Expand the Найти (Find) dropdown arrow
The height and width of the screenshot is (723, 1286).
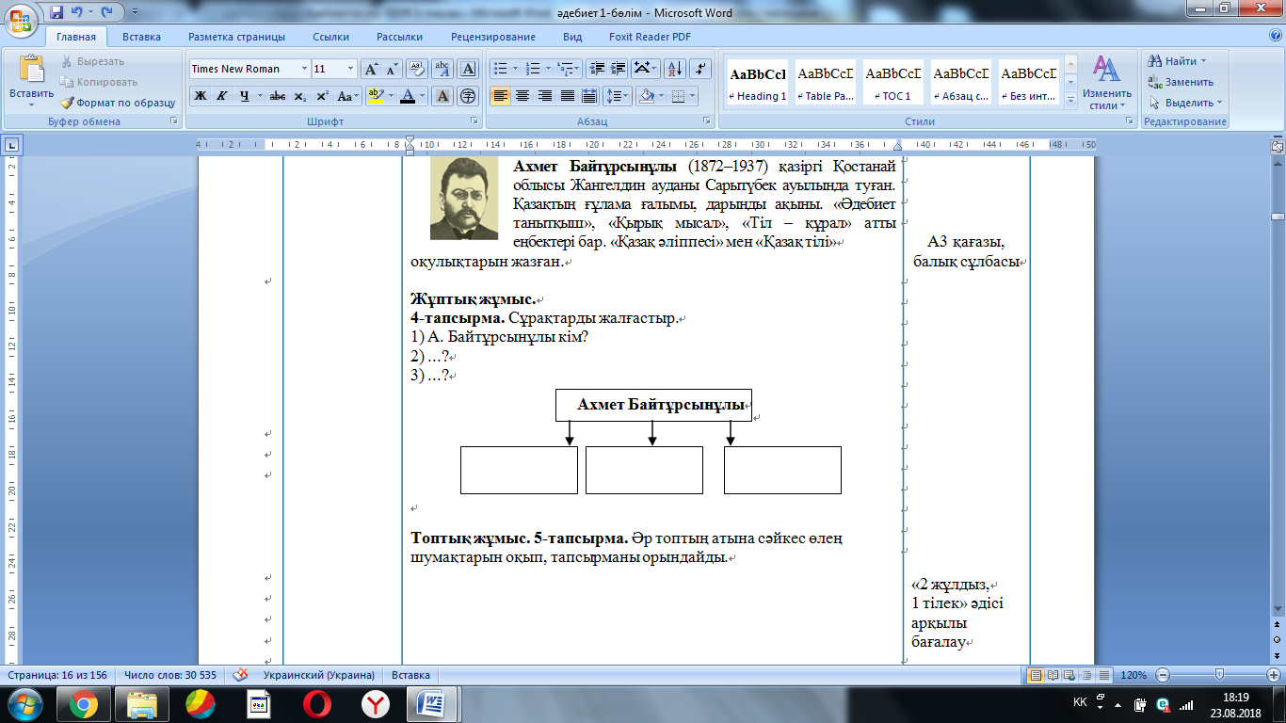[x=1204, y=61]
